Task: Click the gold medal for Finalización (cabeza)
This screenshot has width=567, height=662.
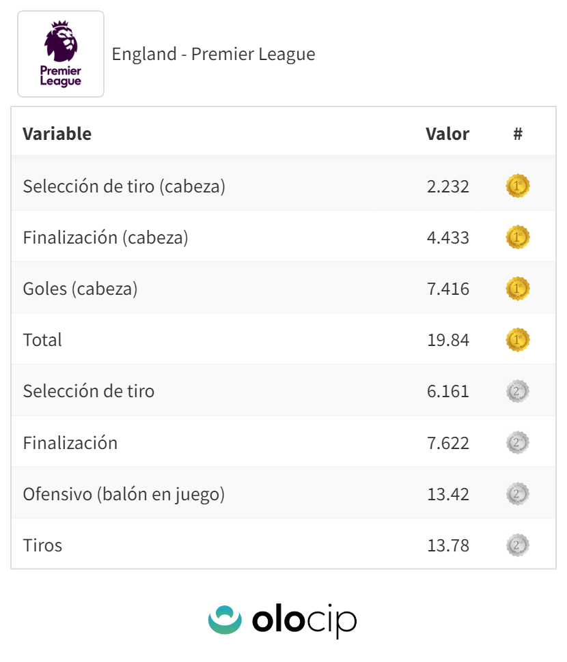Action: click(x=518, y=238)
